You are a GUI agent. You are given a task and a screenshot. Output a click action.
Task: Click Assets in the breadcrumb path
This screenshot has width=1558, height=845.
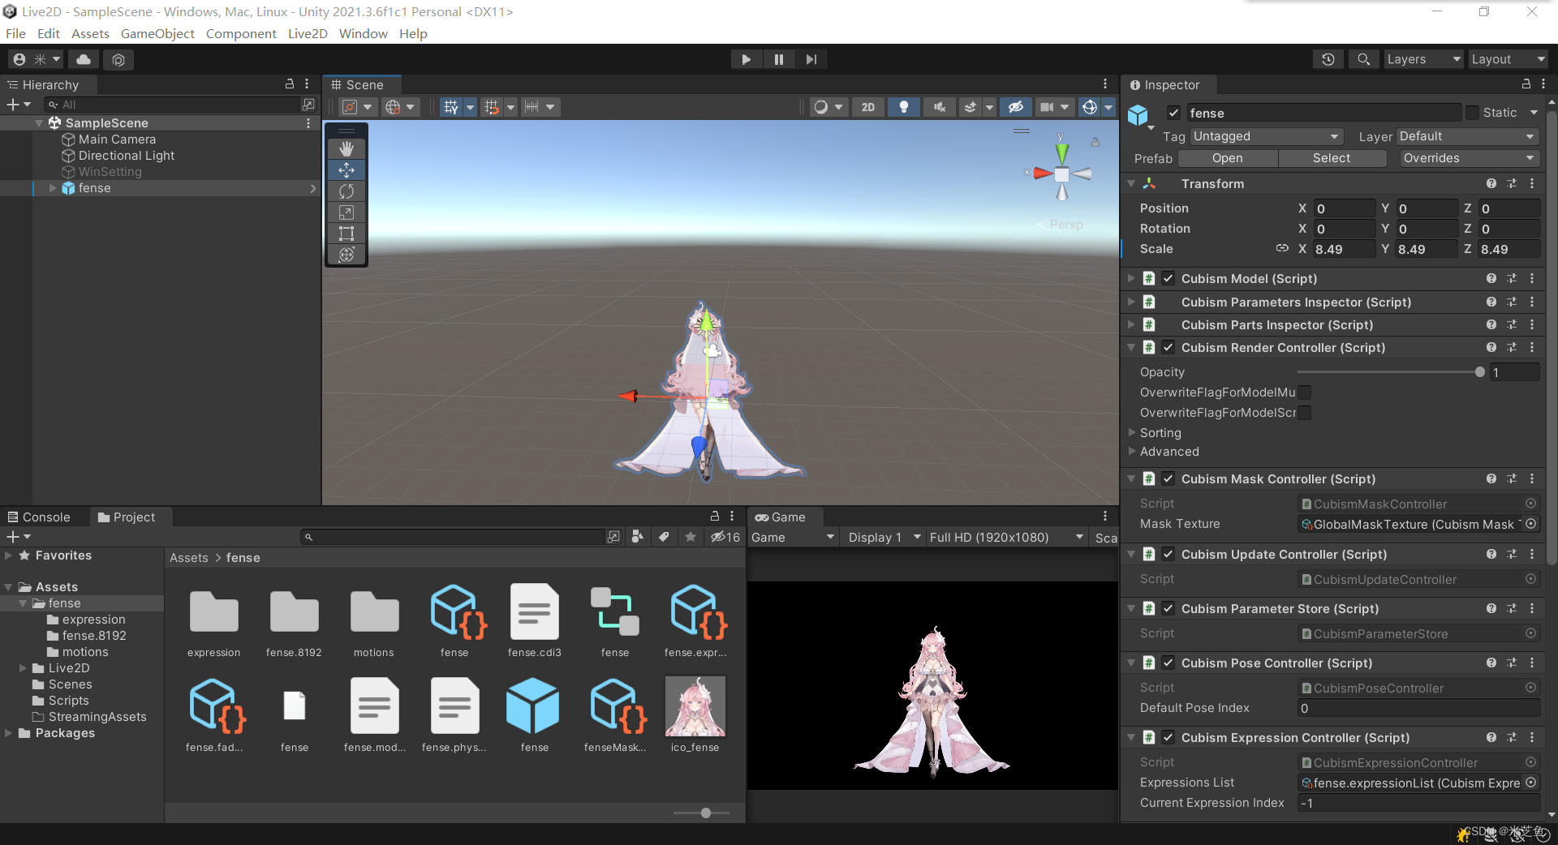(189, 558)
